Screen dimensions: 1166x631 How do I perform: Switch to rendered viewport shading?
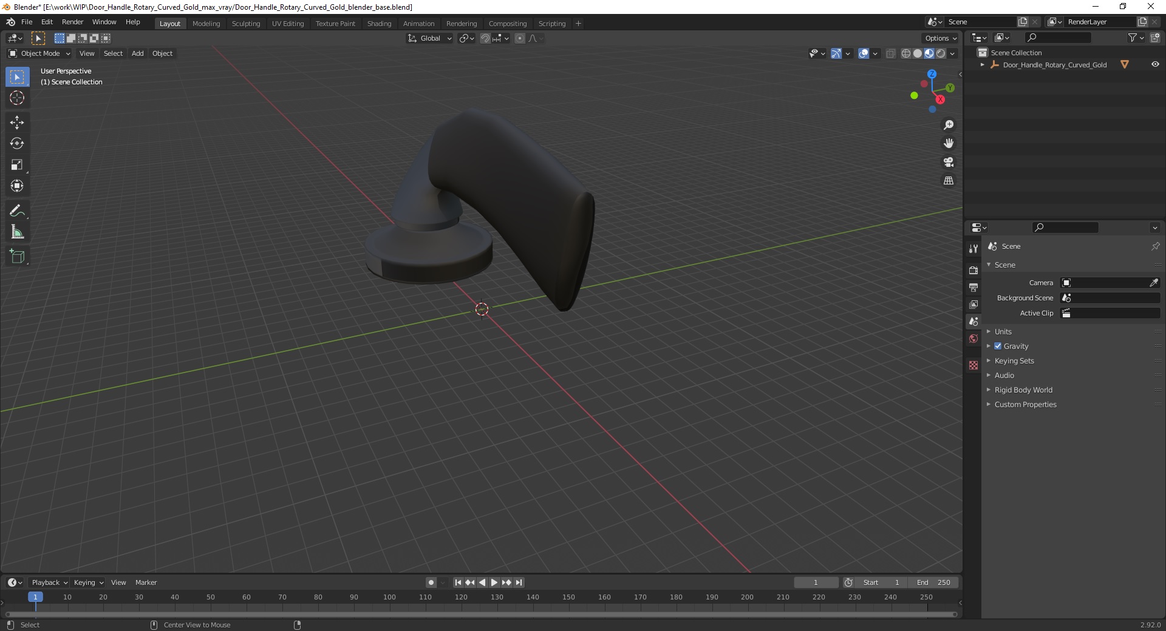[941, 53]
